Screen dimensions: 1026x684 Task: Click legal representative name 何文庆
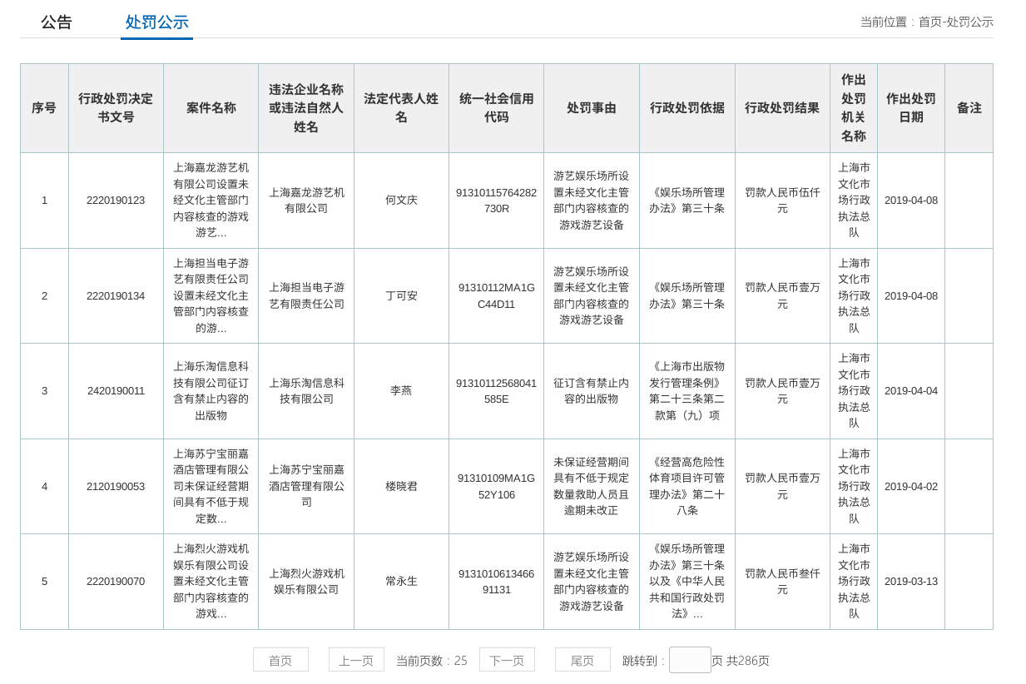pos(401,200)
